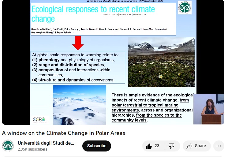Viewport: 228px width, 157px height.
Task: Click the snowy mountains aerial photo
Action: pyautogui.click(x=79, y=105)
